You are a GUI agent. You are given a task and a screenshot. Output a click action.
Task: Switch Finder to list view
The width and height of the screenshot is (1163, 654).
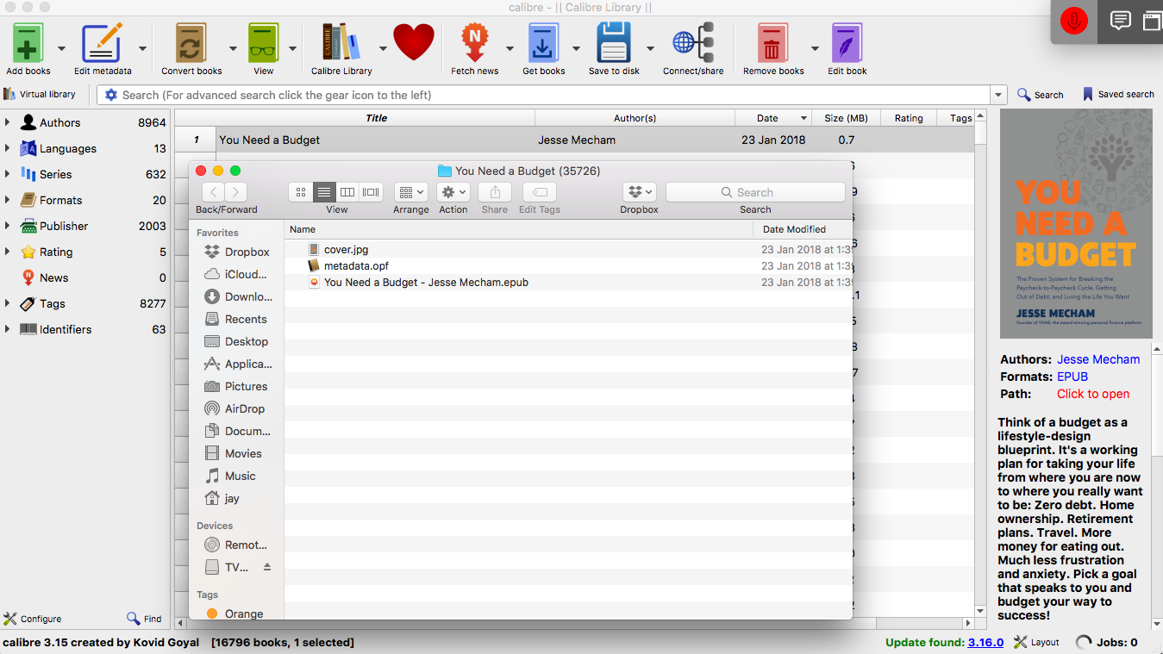tap(324, 192)
